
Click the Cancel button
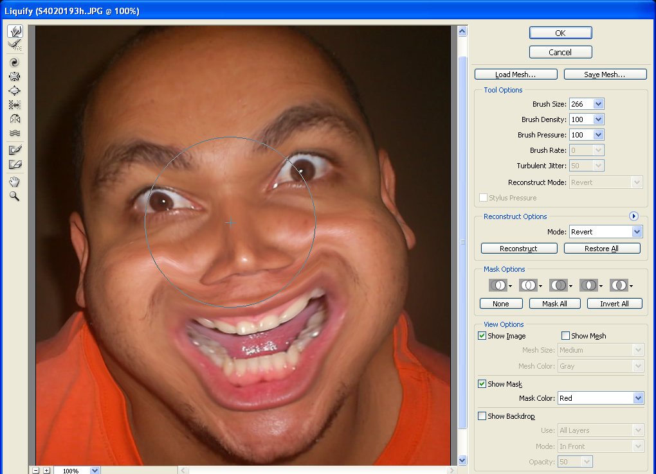point(561,52)
